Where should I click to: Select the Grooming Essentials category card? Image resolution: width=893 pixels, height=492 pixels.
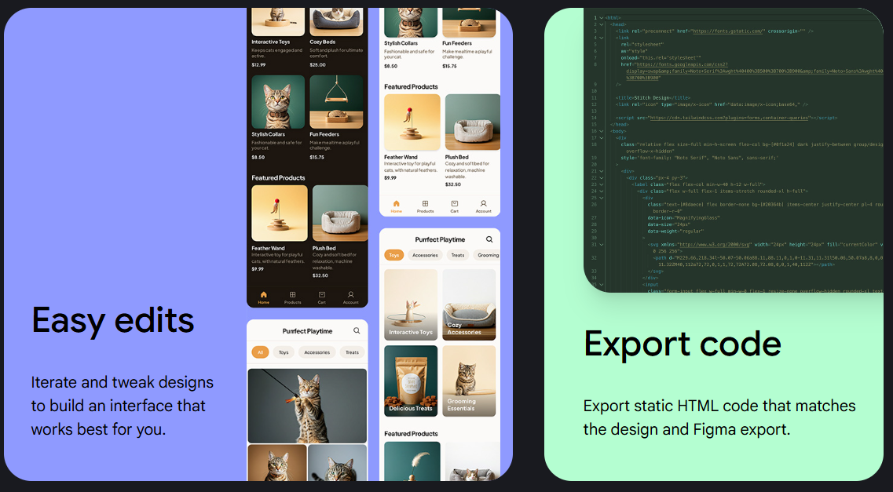469,381
